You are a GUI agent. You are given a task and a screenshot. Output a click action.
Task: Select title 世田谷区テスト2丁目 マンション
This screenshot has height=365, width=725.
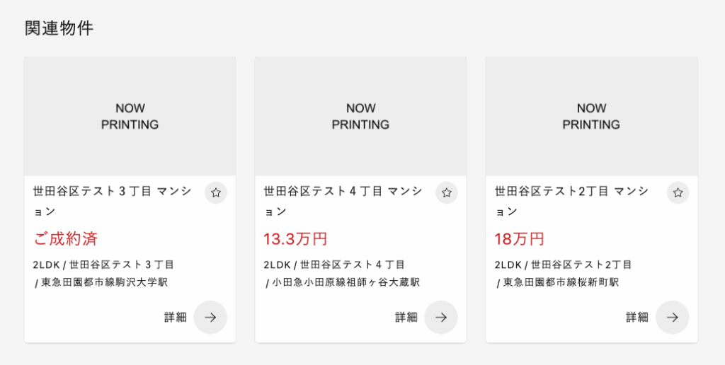(x=572, y=202)
